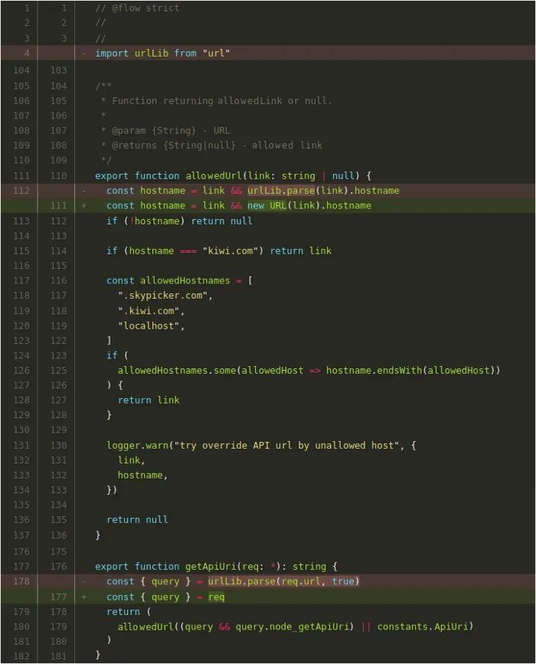Select line number 112 on the removed hostname line
The width and height of the screenshot is (536, 664).
point(21,191)
